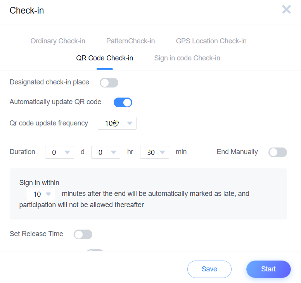Image resolution: width=301 pixels, height=283 pixels.
Task: Toggle Set Release Time on
Action: [83, 234]
